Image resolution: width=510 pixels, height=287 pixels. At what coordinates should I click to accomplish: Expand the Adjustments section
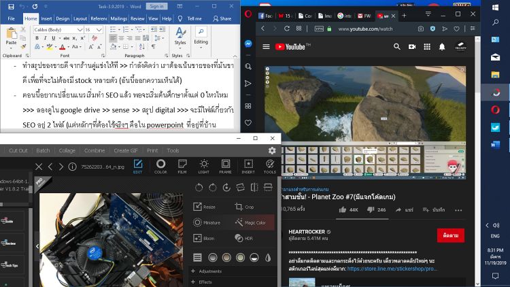(207, 271)
